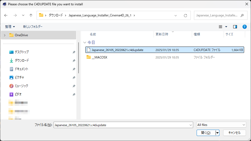The image size is (251, 141).
Task: Open デスクトップ in sidebar
Action: click(x=21, y=52)
